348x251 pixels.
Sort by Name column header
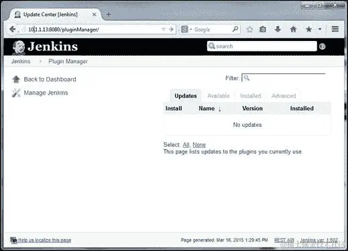coord(207,108)
